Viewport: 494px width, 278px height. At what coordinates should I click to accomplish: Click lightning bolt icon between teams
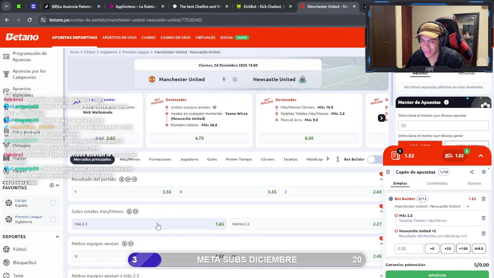click(x=224, y=79)
